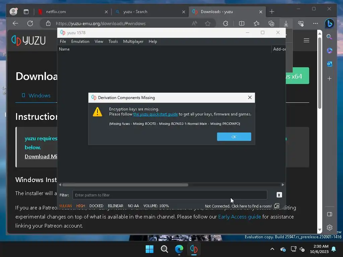
Task: Click the sidebar Search icon
Action: pyautogui.click(x=329, y=37)
